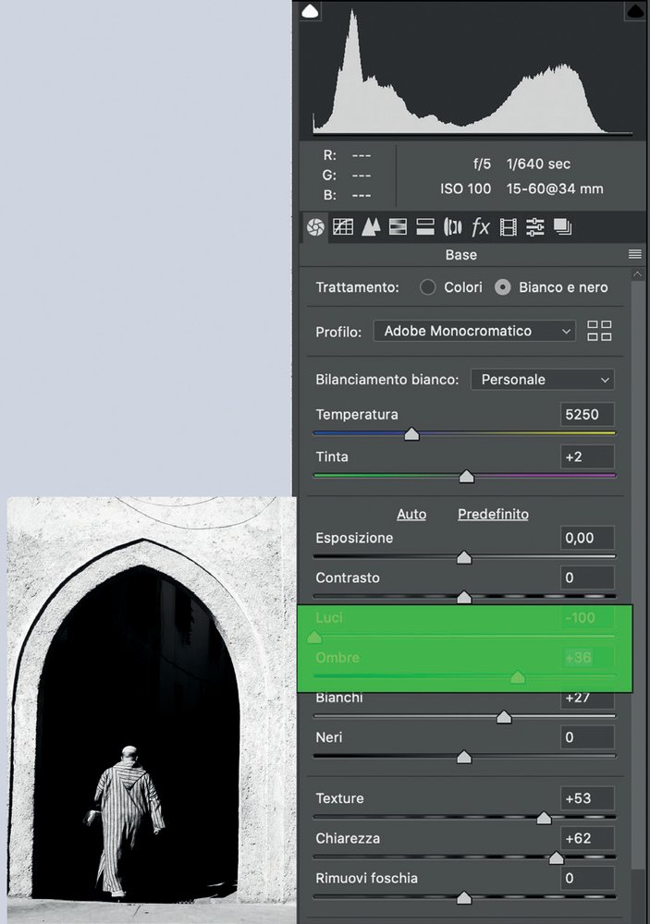Screen dimensions: 650x924
Task: Open the Lens Corrections panel icon
Action: 452,227
